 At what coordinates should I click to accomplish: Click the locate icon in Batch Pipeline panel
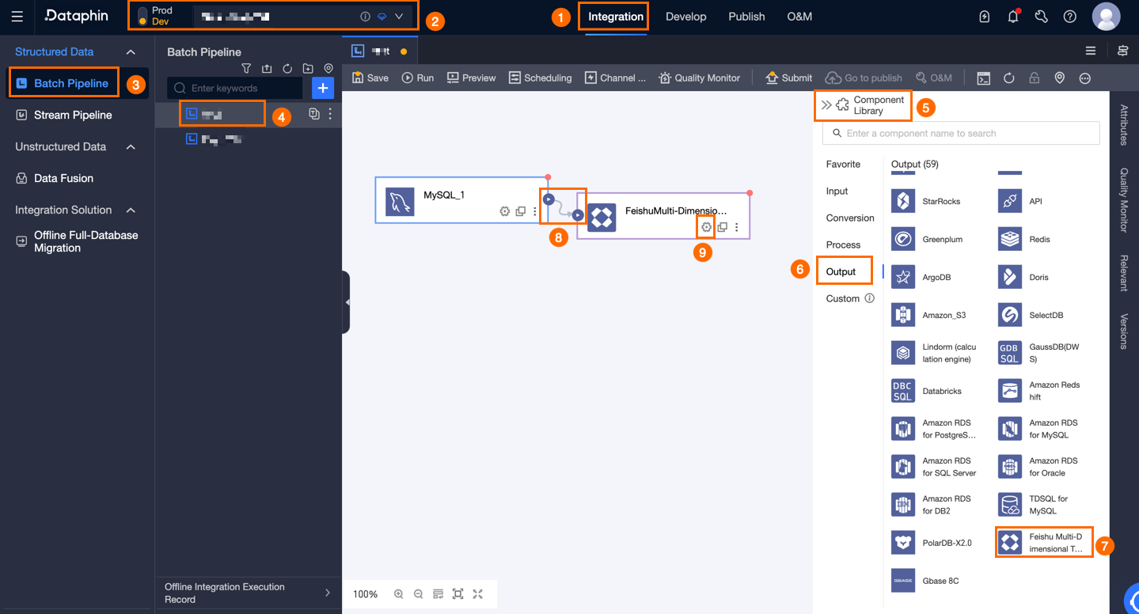pos(328,69)
